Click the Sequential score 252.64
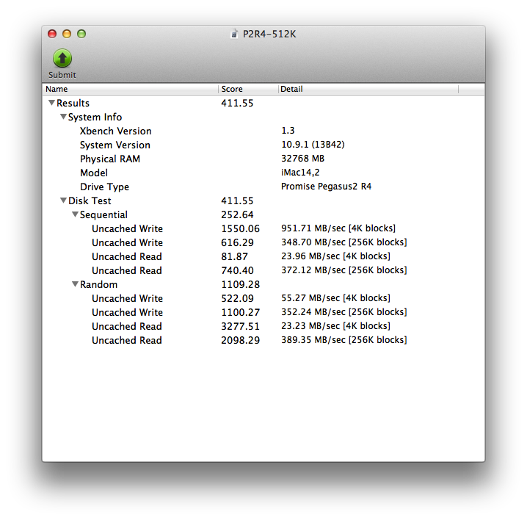Viewport: 527px width, 520px height. 237,214
